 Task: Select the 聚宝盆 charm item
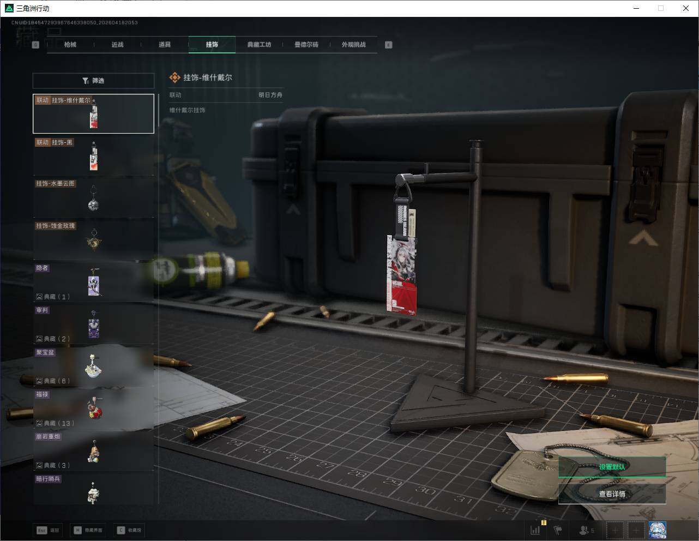pos(93,366)
